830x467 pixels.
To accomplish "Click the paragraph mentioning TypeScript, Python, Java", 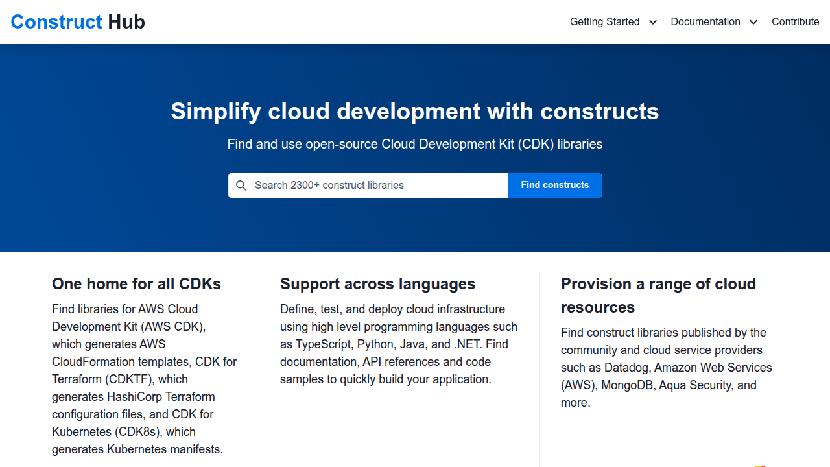I will (x=399, y=344).
